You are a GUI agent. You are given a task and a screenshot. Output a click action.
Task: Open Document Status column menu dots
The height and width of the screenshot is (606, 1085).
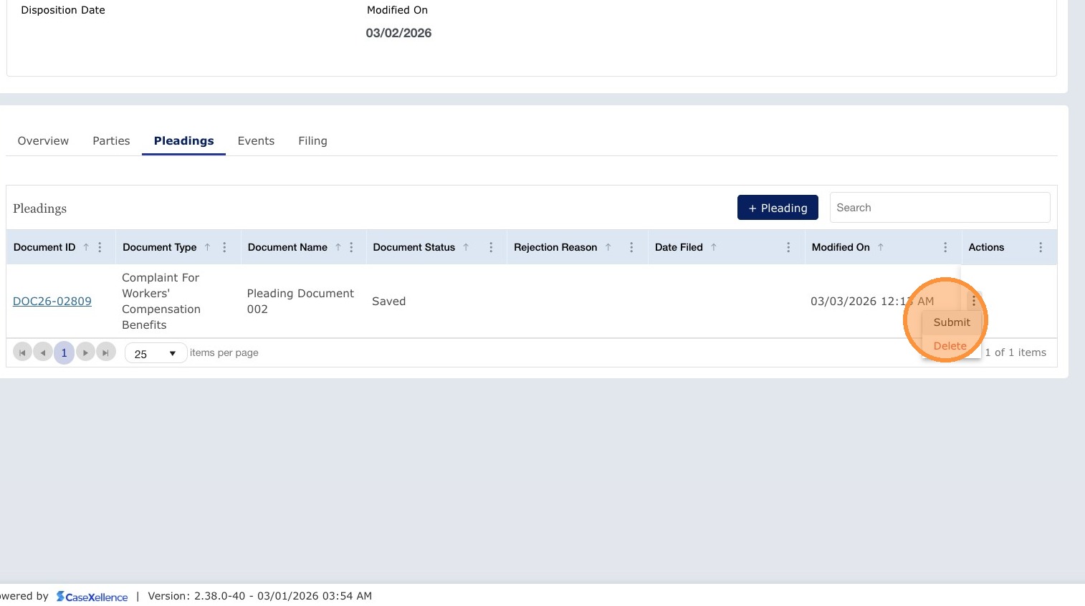(x=491, y=247)
